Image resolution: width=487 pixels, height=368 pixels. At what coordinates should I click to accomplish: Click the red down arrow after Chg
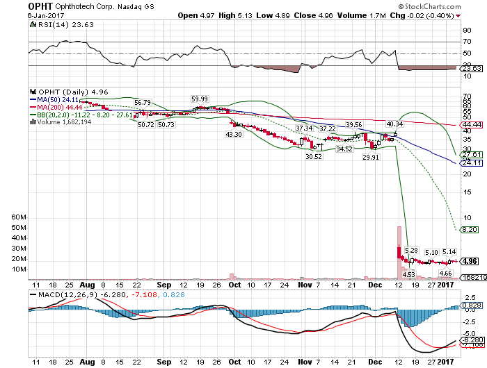(458, 16)
